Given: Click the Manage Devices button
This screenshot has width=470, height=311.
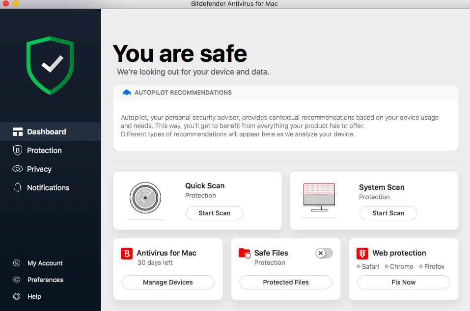Looking at the screenshot, I should (x=168, y=282).
